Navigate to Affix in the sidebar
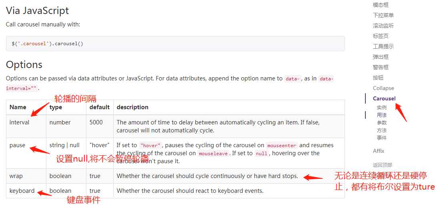Image resolution: width=439 pixels, height=208 pixels. point(379,151)
